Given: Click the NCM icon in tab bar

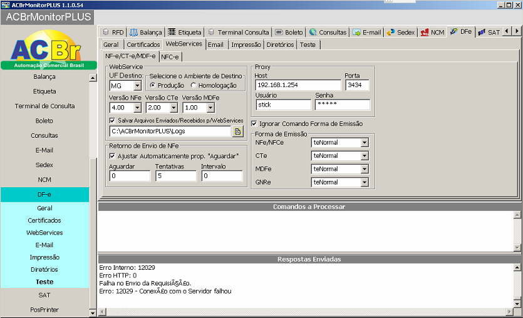Looking at the screenshot, I should (424, 33).
